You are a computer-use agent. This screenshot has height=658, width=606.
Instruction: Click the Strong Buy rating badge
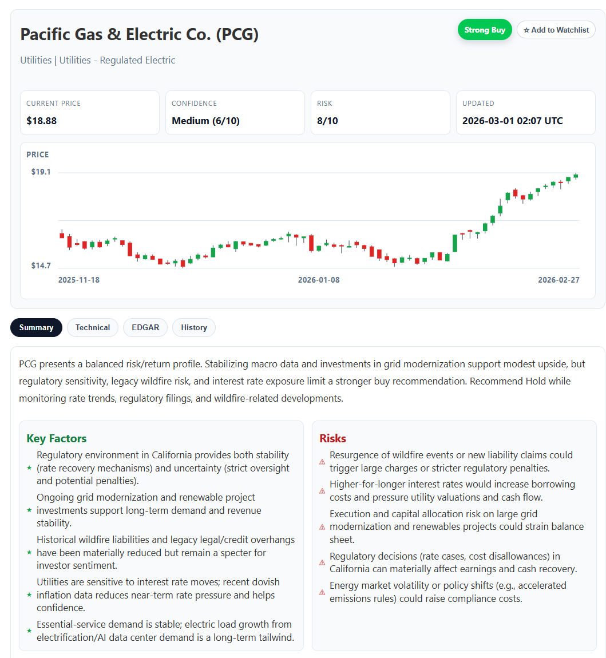pos(485,29)
